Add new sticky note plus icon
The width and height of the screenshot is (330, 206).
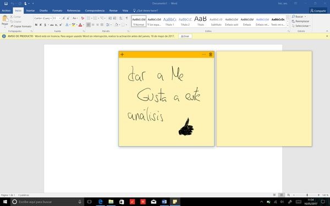point(122,54)
